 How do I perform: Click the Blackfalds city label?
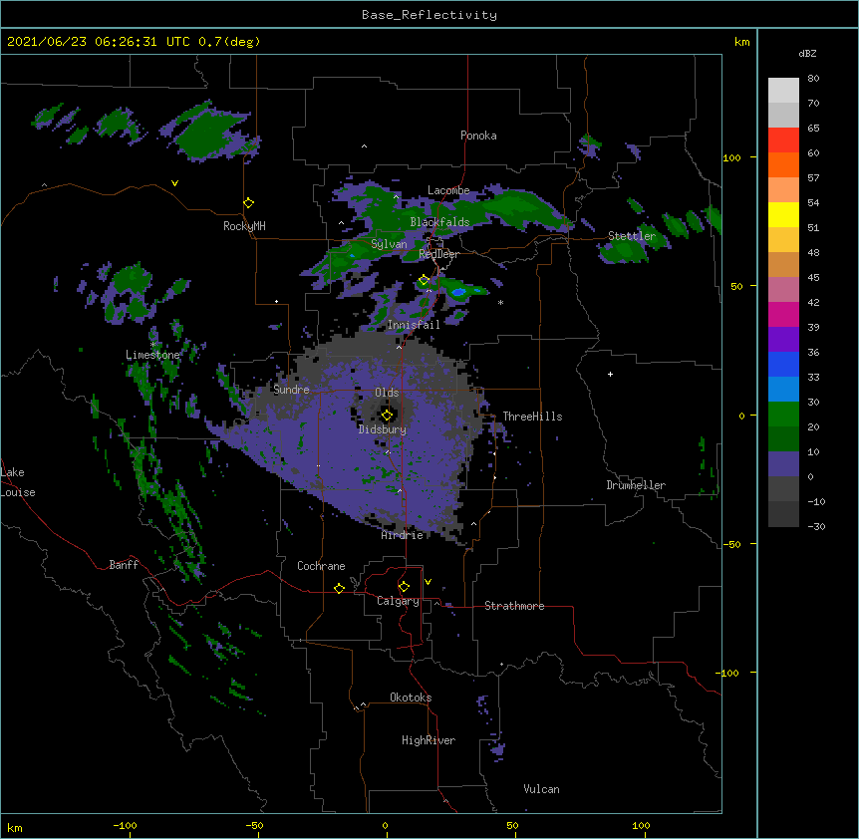click(439, 222)
